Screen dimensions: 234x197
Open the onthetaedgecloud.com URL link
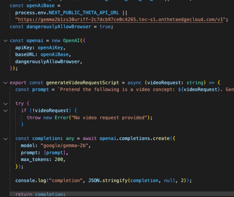[120, 20]
